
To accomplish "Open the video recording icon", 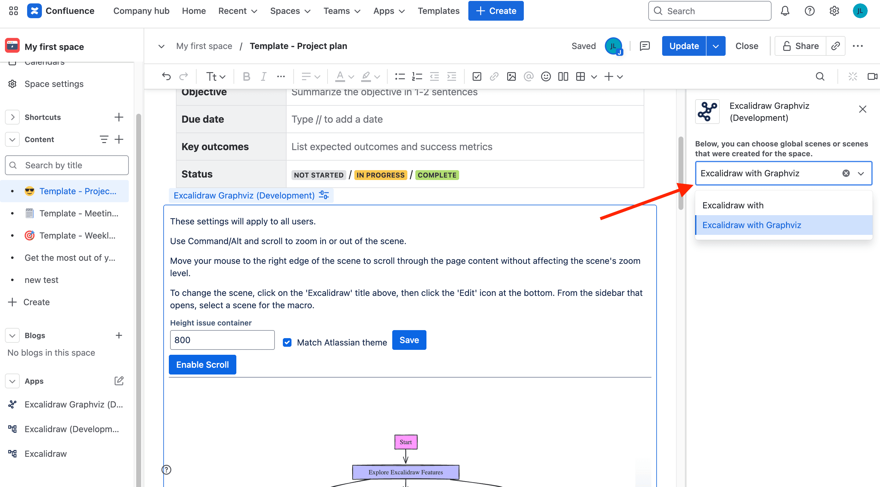I will click(872, 76).
